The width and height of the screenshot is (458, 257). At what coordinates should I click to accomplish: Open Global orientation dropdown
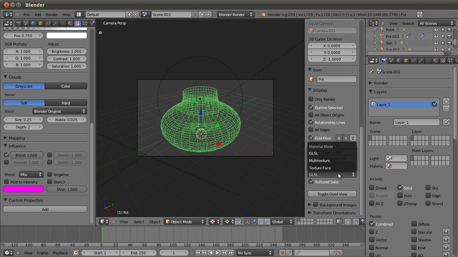282,222
